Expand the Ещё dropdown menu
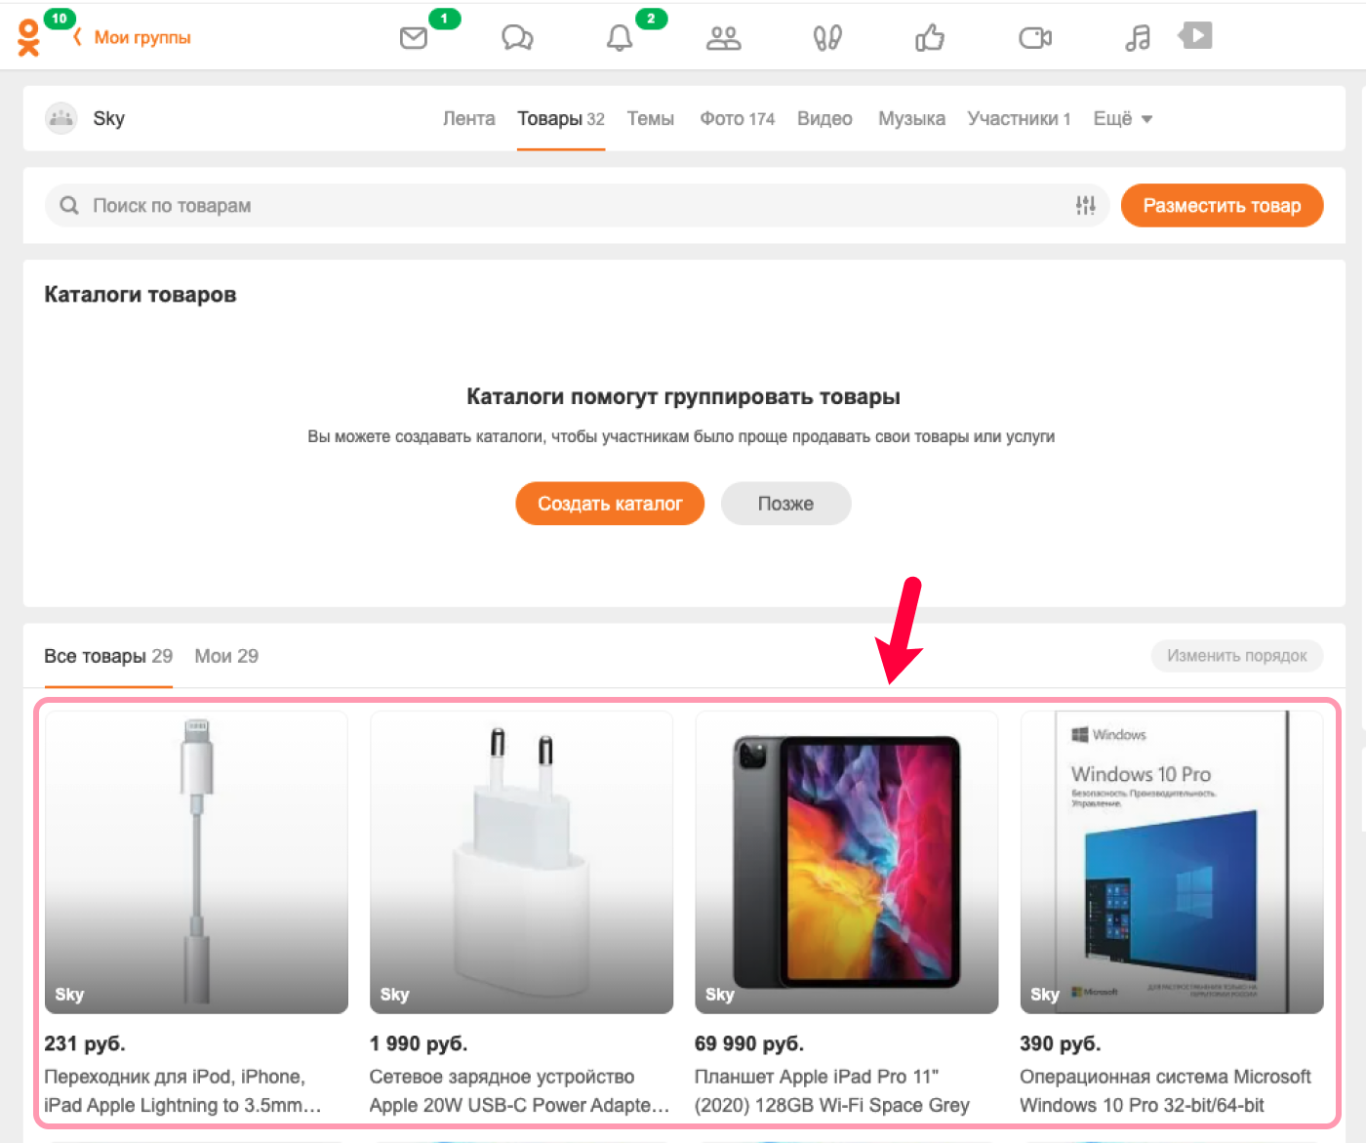This screenshot has width=1366, height=1143. 1123,119
